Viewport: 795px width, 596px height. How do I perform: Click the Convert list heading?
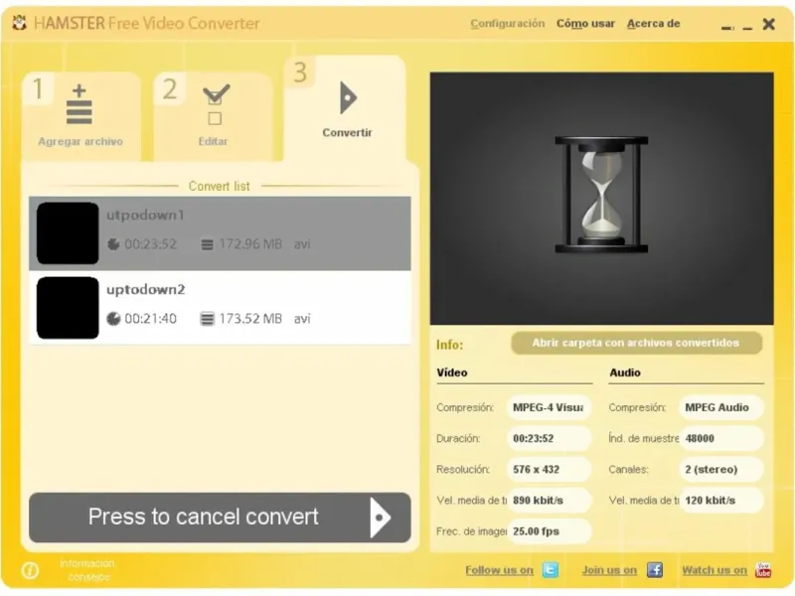pyautogui.click(x=219, y=187)
